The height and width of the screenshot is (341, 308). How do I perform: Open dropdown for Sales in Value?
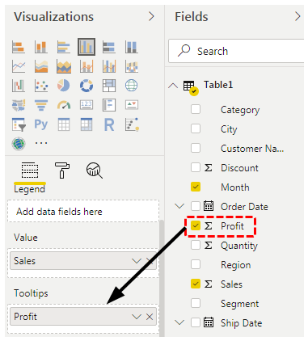click(x=137, y=261)
